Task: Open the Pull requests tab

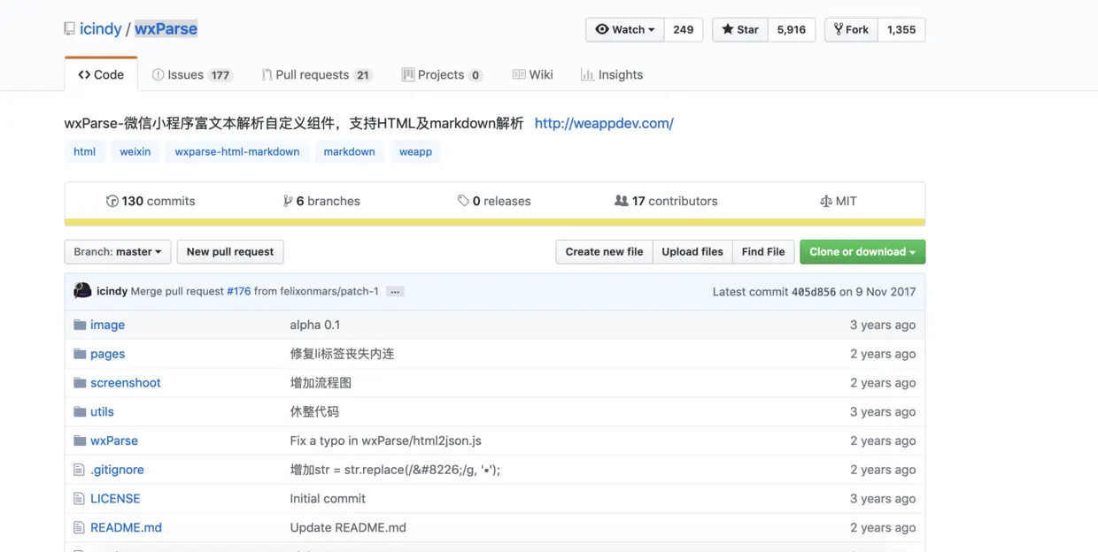Action: [x=317, y=75]
